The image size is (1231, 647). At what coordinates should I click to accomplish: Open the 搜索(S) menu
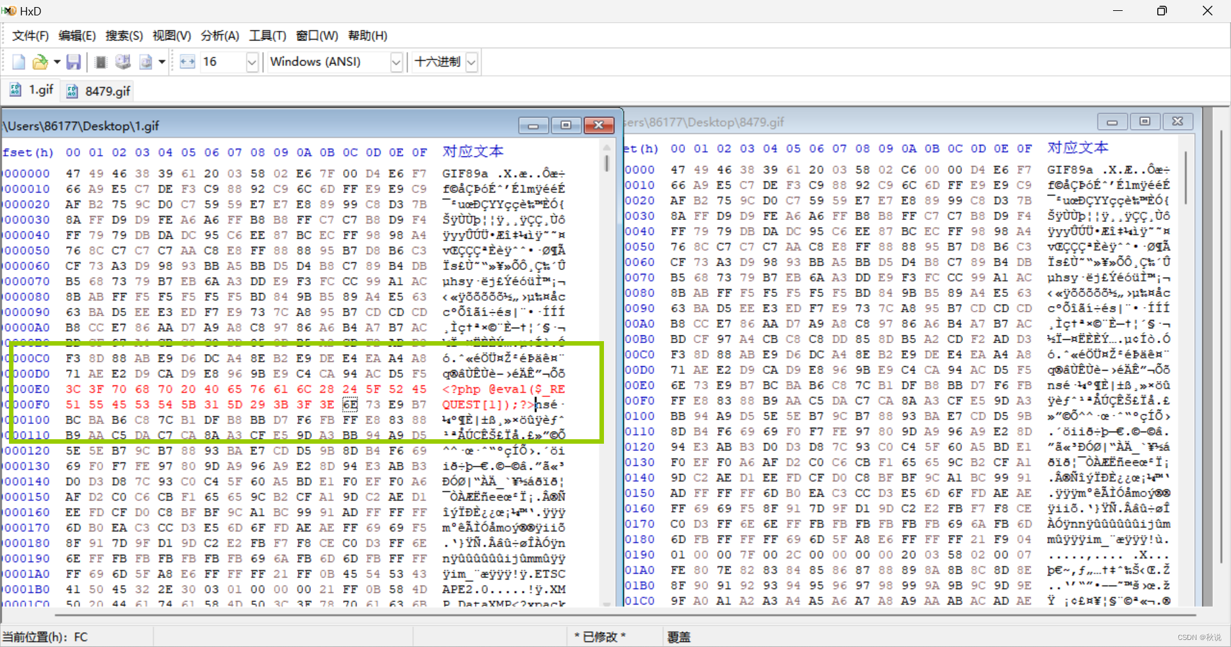point(124,36)
